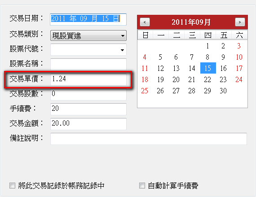The height and width of the screenshot is (197, 256).
Task: Click the 六 weekday header
Action: pos(239,35)
